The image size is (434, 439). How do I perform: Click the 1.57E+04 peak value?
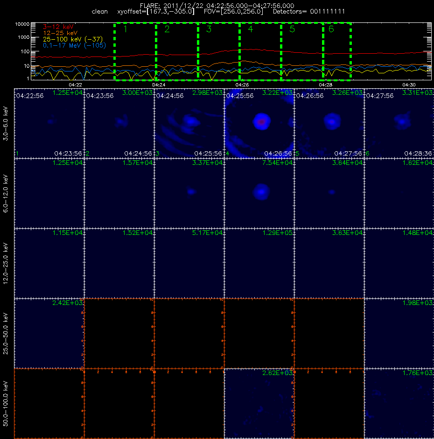tap(137, 163)
